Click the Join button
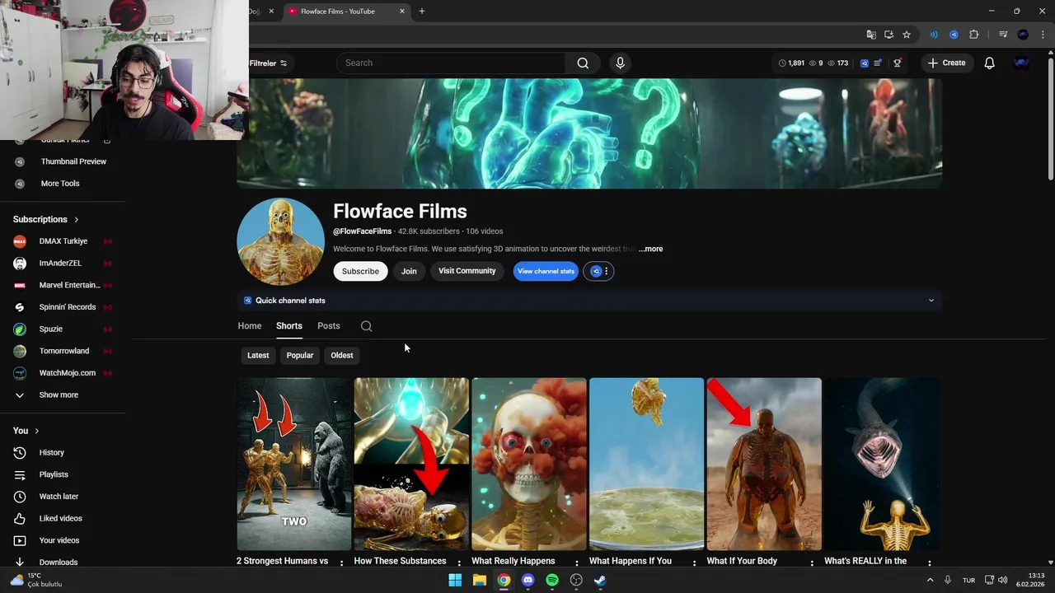 (x=409, y=271)
